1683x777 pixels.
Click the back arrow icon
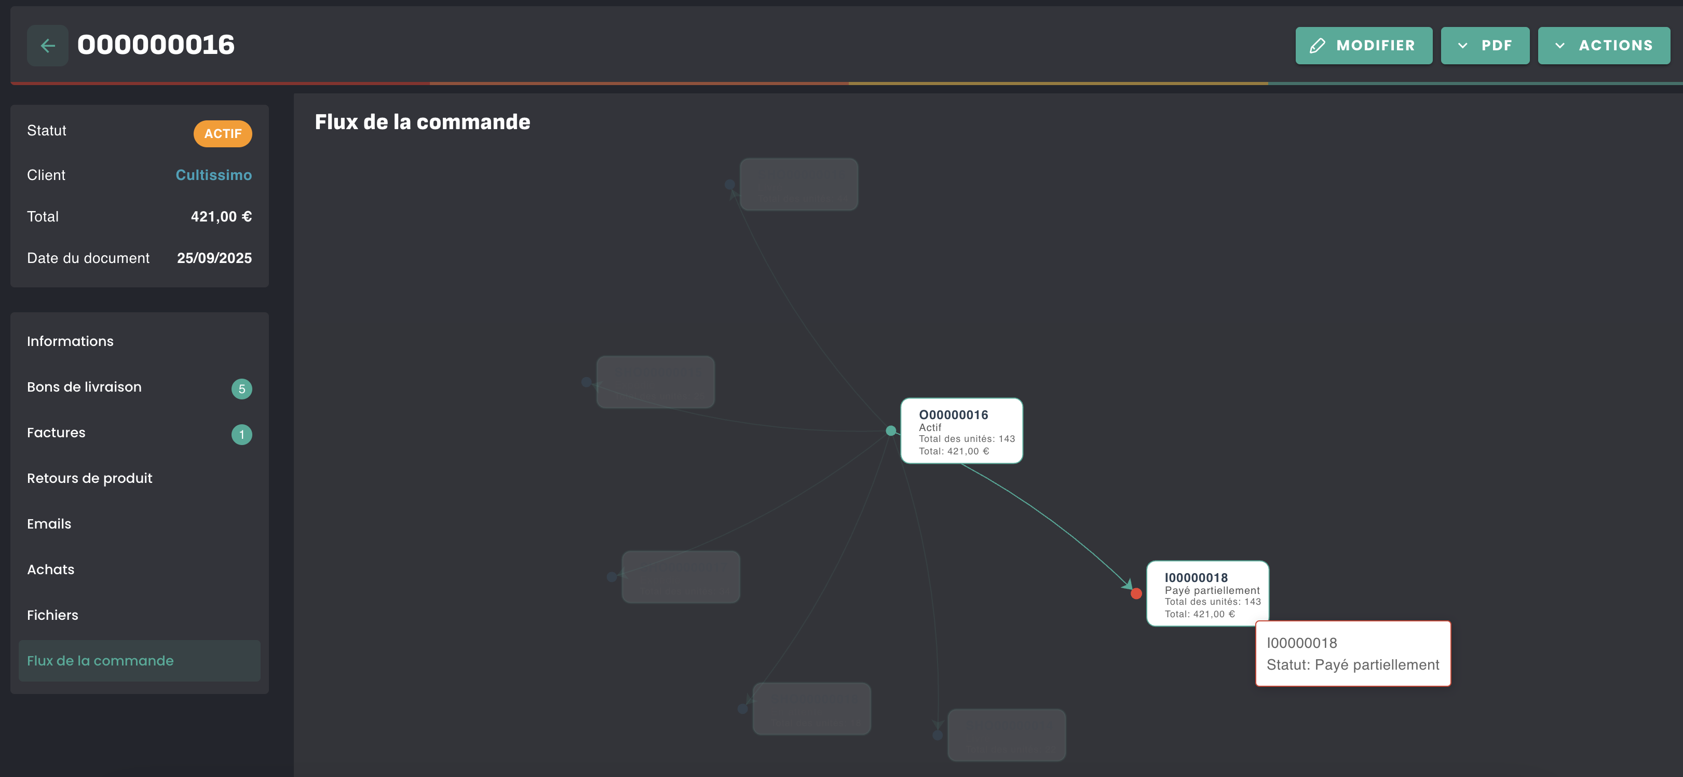click(x=48, y=45)
